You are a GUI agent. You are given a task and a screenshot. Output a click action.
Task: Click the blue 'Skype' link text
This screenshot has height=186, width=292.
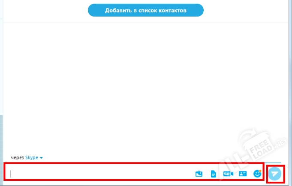(32, 158)
